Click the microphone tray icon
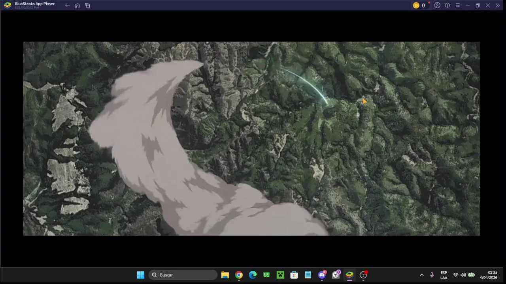 (432, 275)
